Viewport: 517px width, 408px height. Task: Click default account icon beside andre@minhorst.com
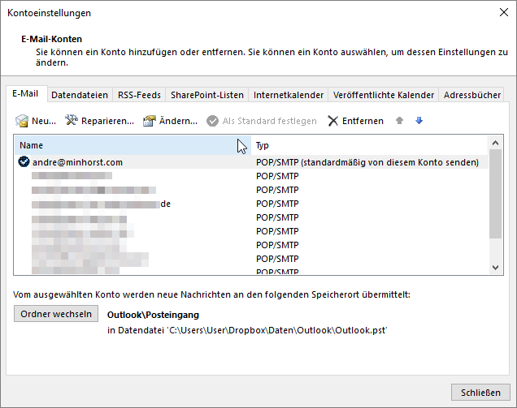tap(24, 162)
